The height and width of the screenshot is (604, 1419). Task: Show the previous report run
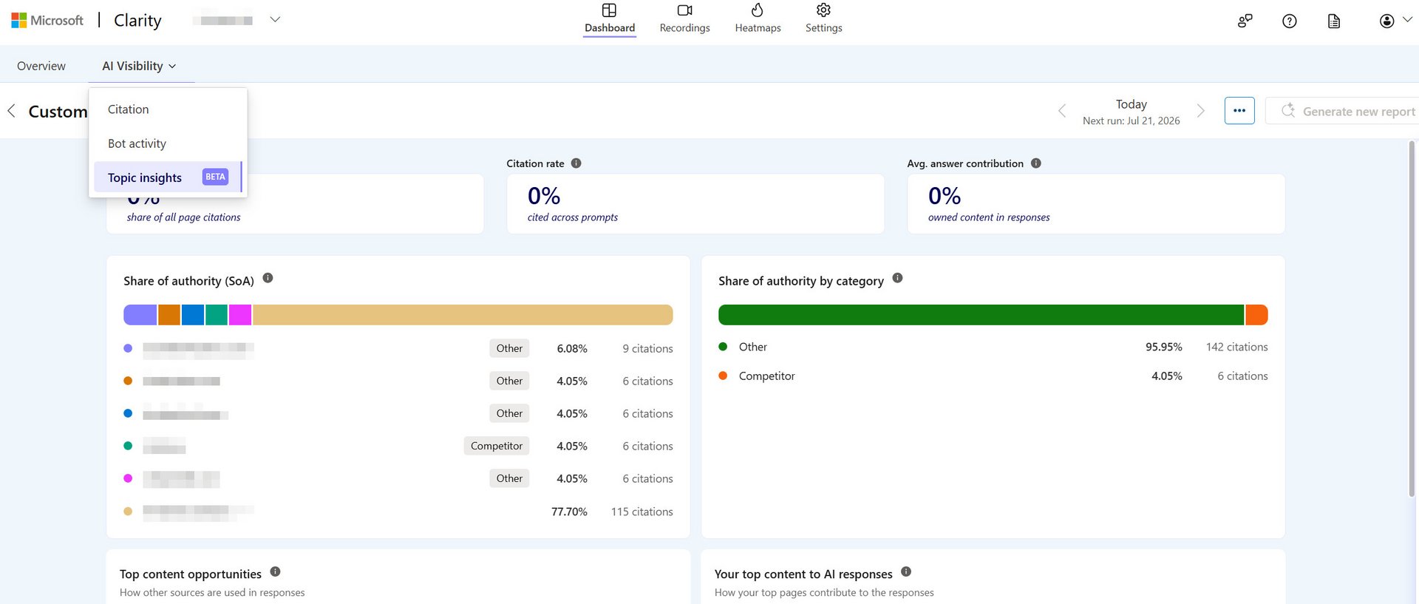(x=1062, y=111)
